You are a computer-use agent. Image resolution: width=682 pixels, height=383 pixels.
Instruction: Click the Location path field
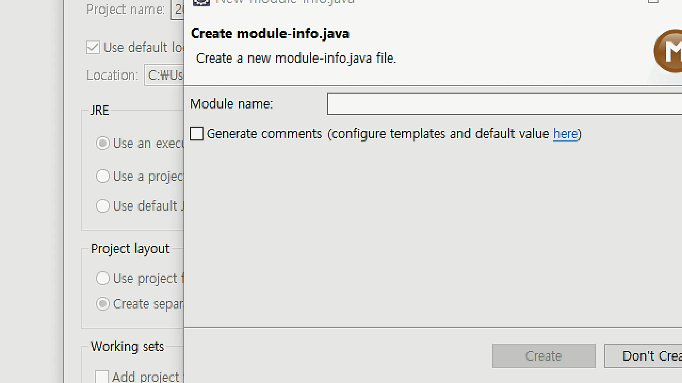(x=164, y=75)
